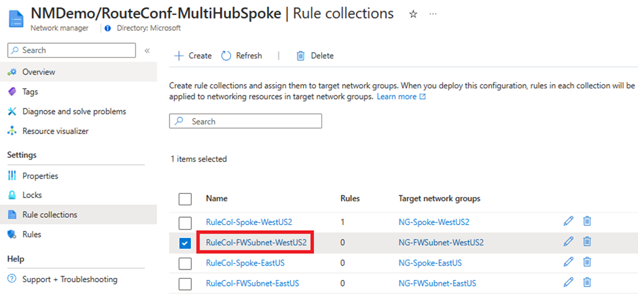
Task: Collapse the left navigation menu
Action: [147, 50]
